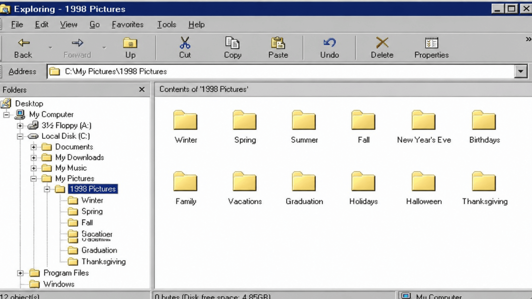Cut selection with scissors icon

coord(185,48)
